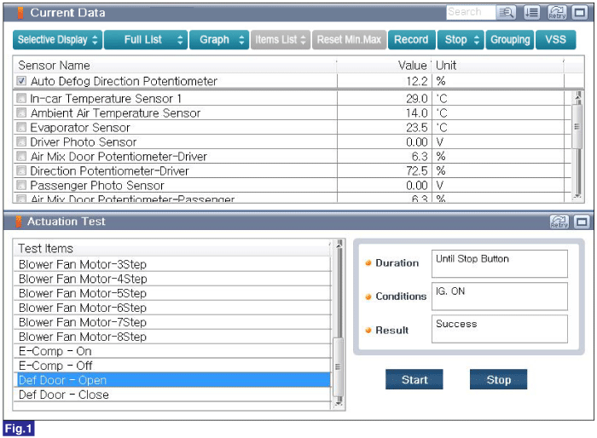Click the Duration field 'Until Stop Button'
The height and width of the screenshot is (438, 597).
500,263
